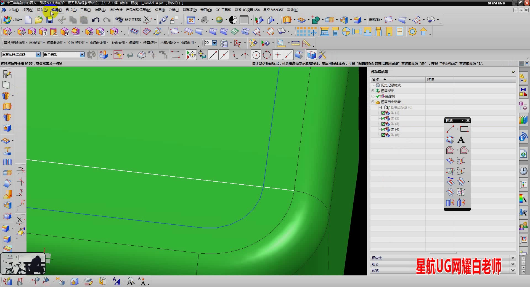The width and height of the screenshot is (530, 287).
Task: Click the open folder icon in toolbar
Action: point(39,20)
